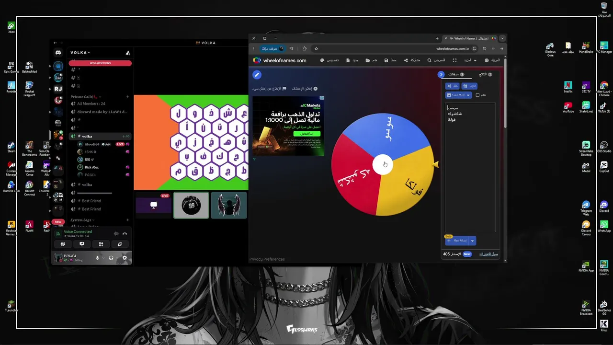613x345 pixels.
Task: Expand headphone output options arrow in Discord
Action: (x=117, y=258)
